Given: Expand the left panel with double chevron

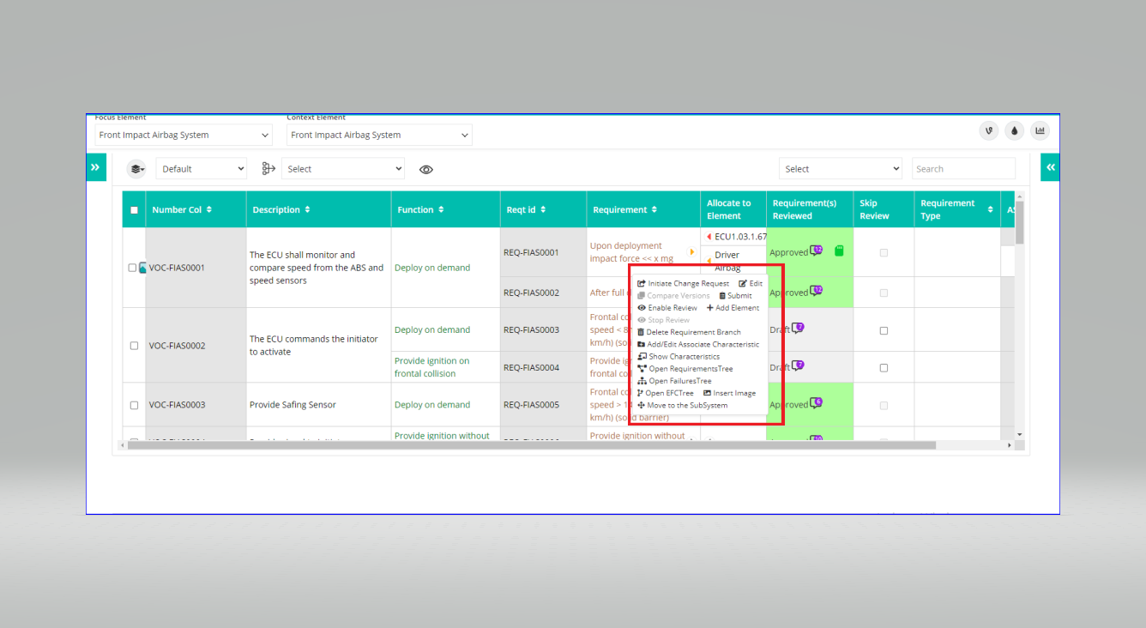Looking at the screenshot, I should tap(96, 167).
